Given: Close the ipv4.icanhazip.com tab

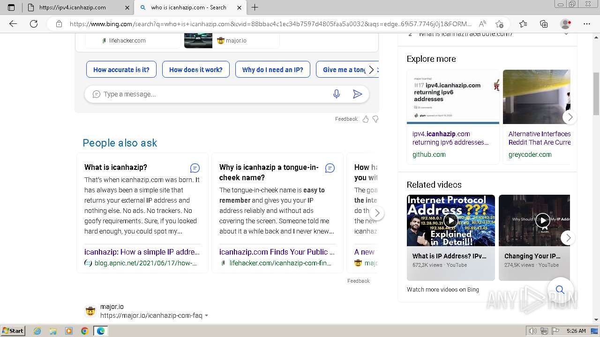Looking at the screenshot, I should tap(127, 7).
